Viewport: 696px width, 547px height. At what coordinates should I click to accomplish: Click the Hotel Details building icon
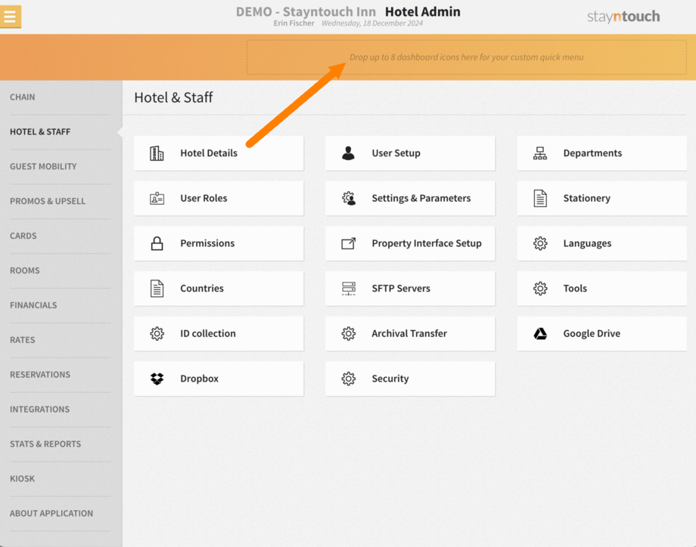coord(157,153)
